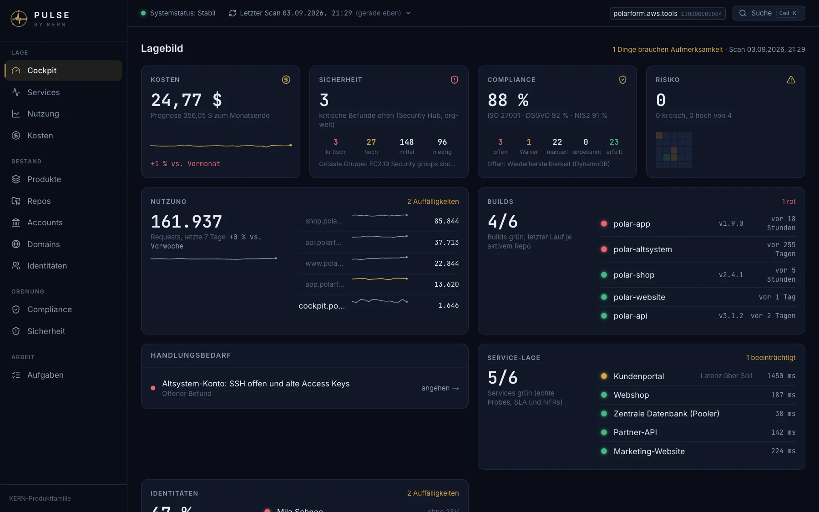Go to Aufgaben in the sidebar
This screenshot has width=819, height=512.
pyautogui.click(x=63, y=375)
